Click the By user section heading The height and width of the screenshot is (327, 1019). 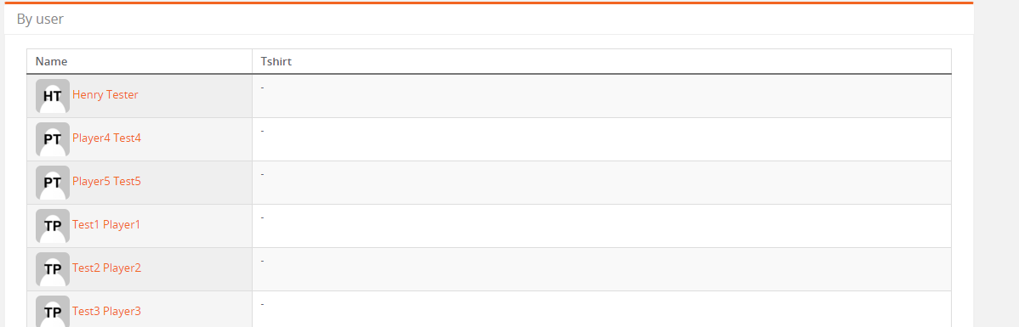pos(40,20)
